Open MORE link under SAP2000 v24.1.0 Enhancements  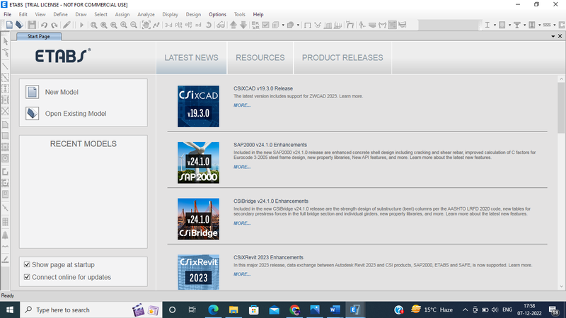(242, 167)
